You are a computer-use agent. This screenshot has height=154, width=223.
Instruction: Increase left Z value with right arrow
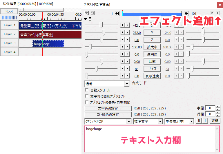(x=127, y=40)
